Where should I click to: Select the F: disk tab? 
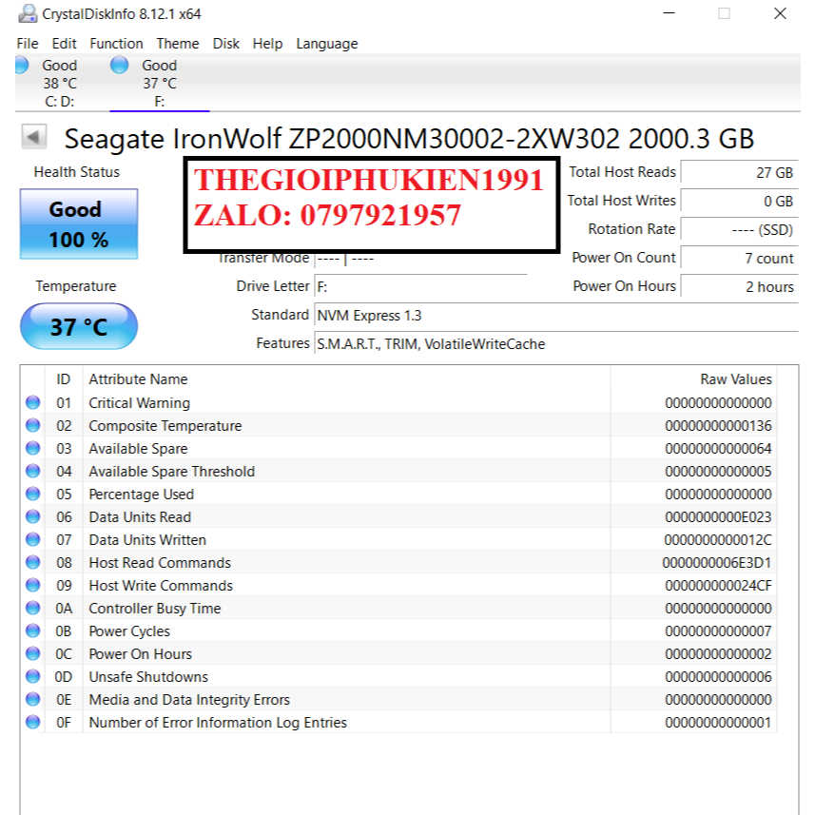(x=158, y=83)
